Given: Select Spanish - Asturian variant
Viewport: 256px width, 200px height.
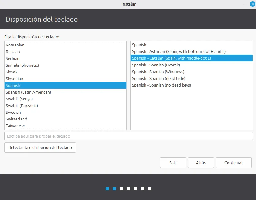Looking at the screenshot, I should click(x=192, y=51).
